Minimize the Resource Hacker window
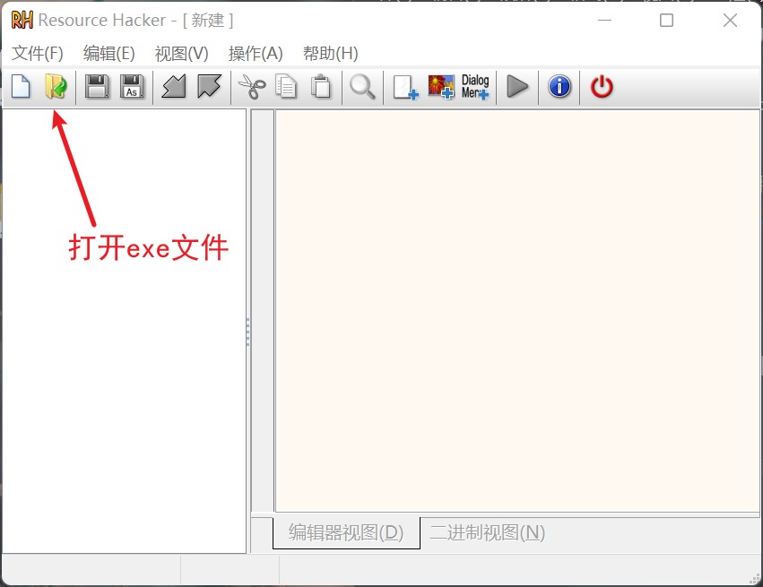 pyautogui.click(x=605, y=20)
